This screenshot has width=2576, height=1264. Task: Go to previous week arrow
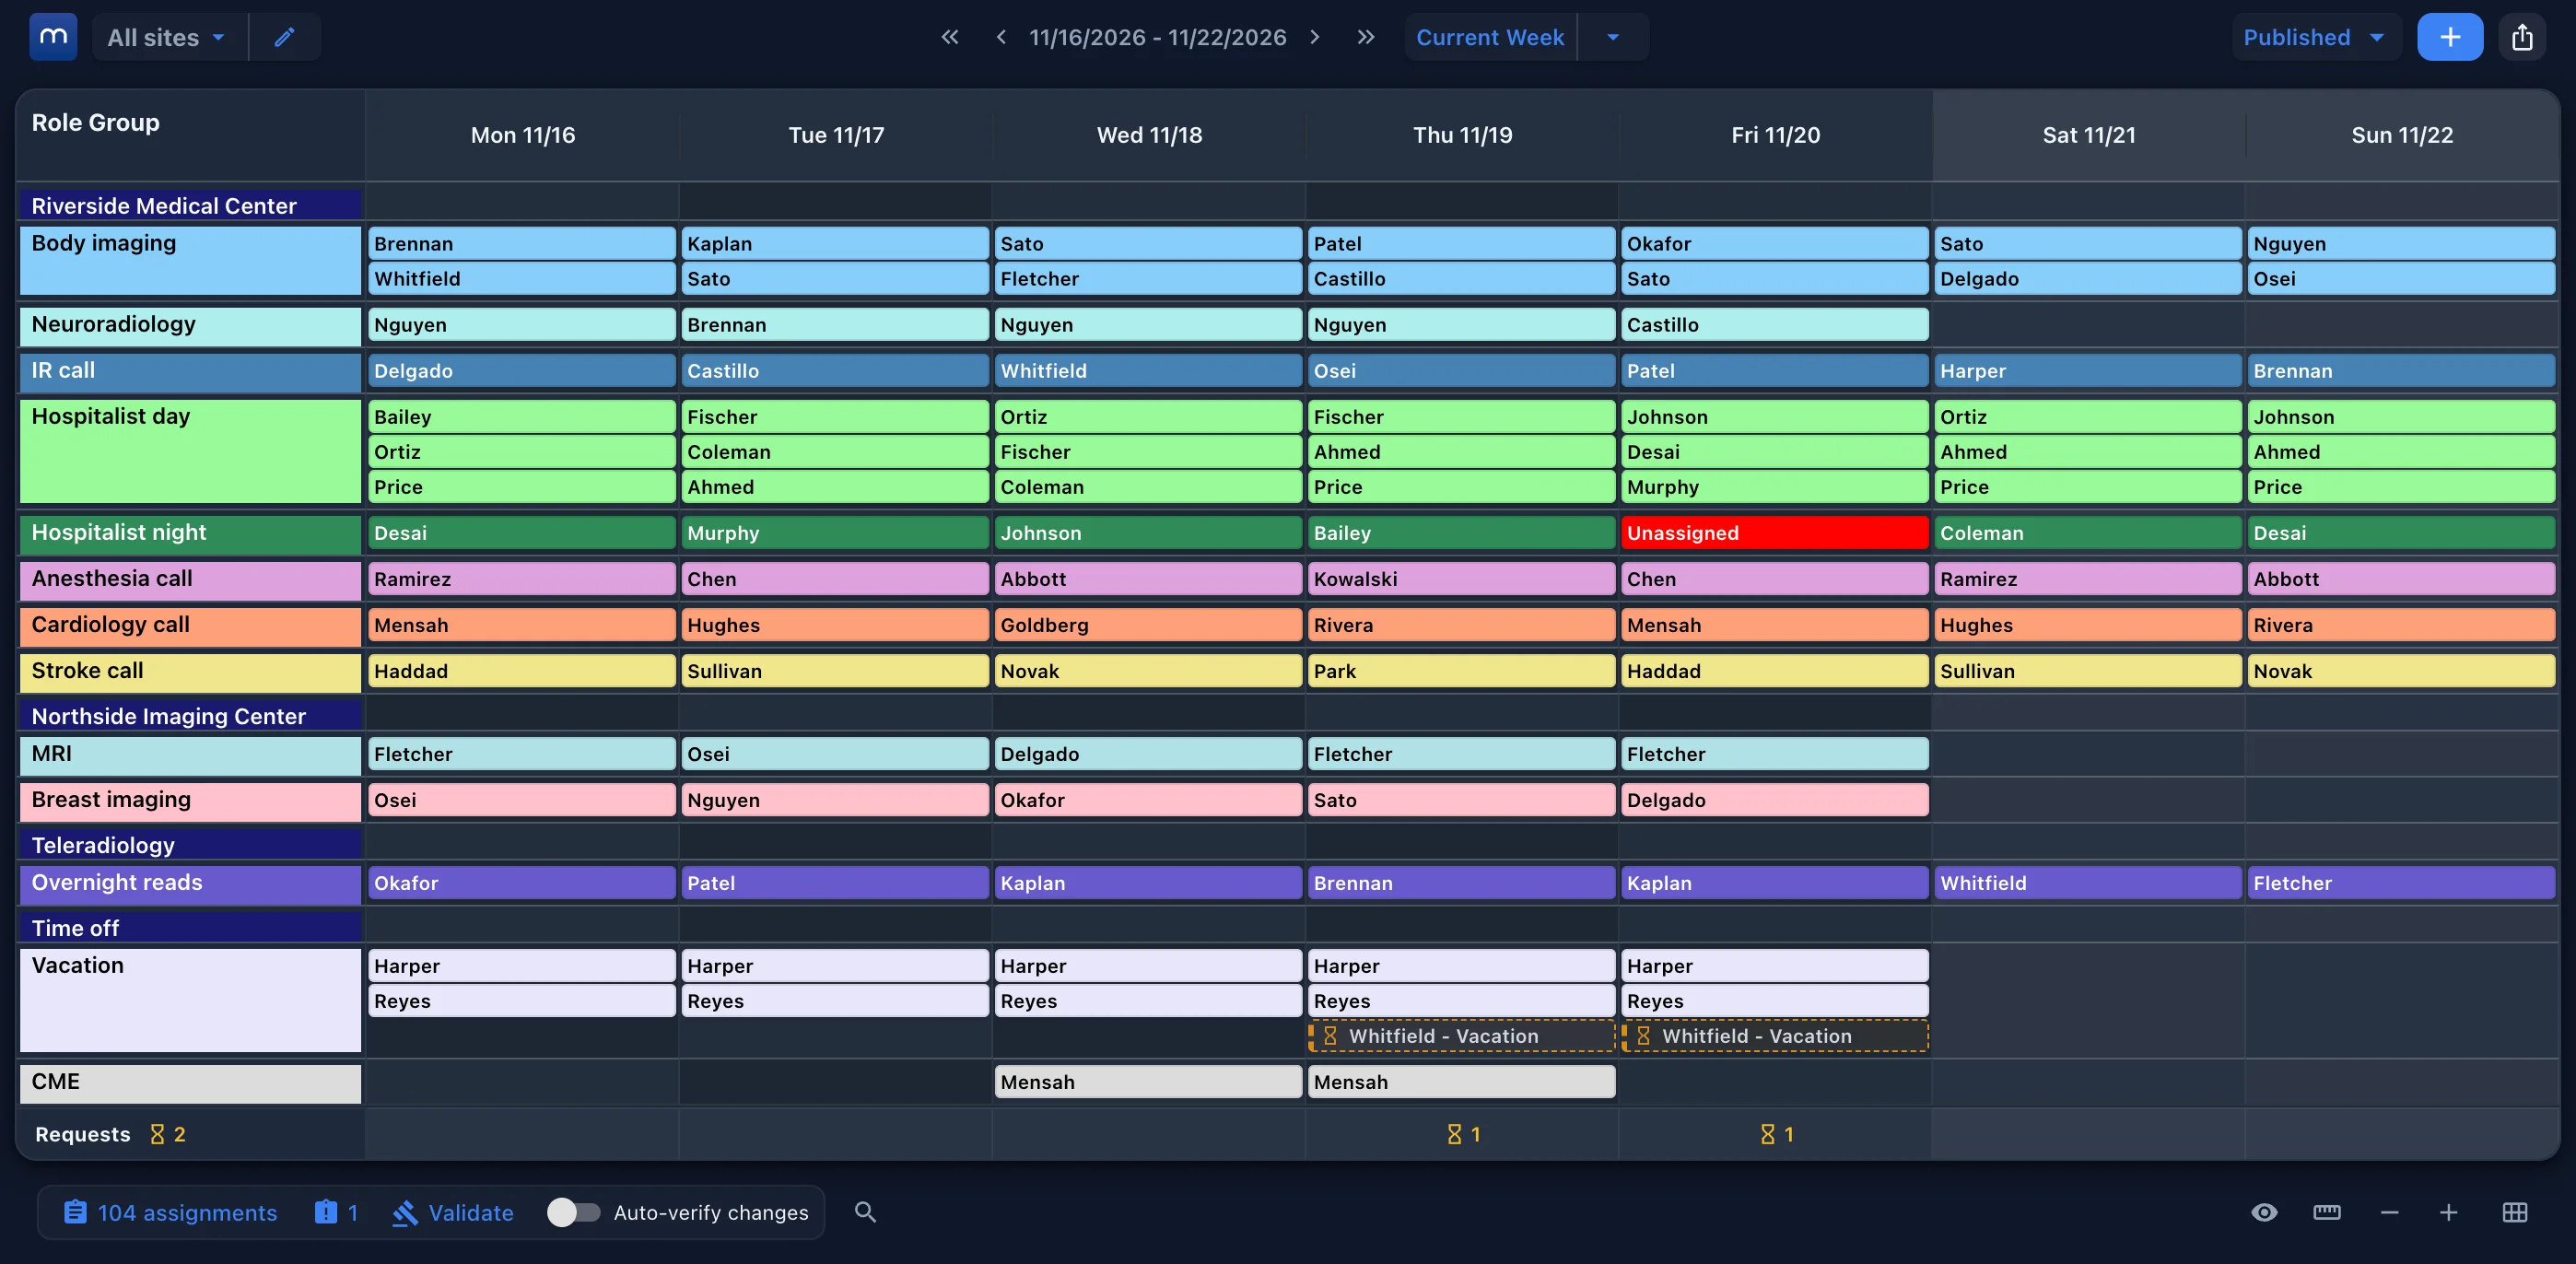[1001, 37]
